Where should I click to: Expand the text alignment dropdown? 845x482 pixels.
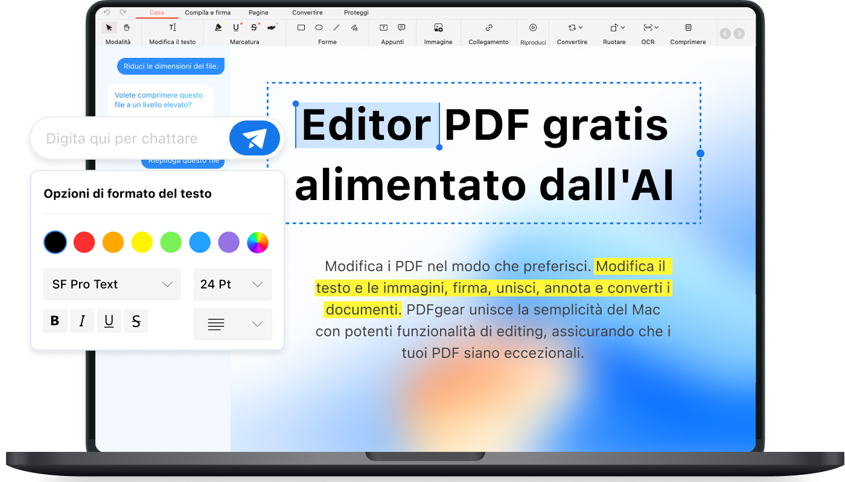233,324
